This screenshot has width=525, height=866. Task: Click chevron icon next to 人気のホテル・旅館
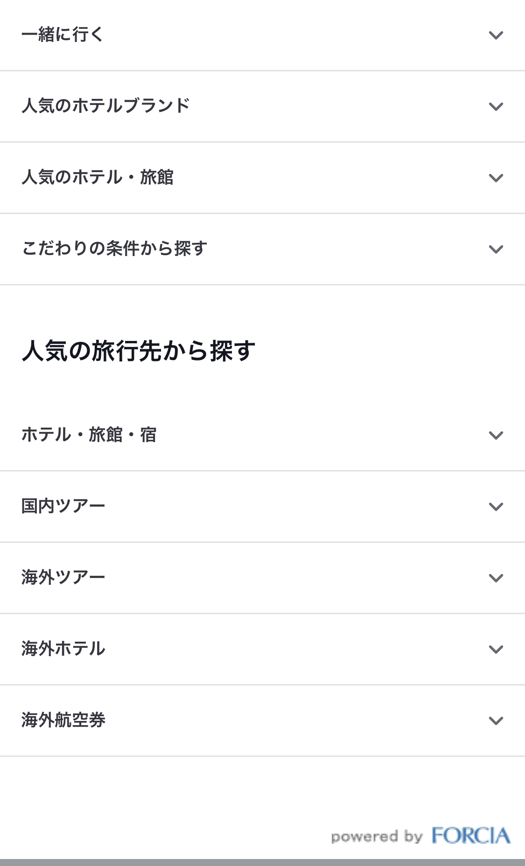click(x=496, y=178)
